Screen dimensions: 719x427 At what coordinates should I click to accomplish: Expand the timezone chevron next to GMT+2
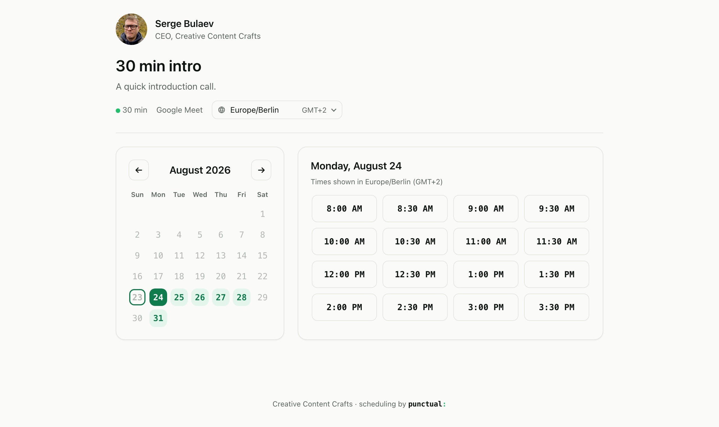pyautogui.click(x=334, y=110)
